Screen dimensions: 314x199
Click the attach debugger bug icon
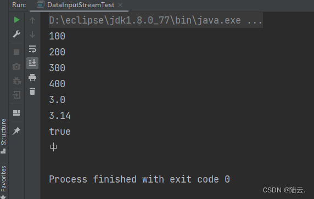pos(16,81)
